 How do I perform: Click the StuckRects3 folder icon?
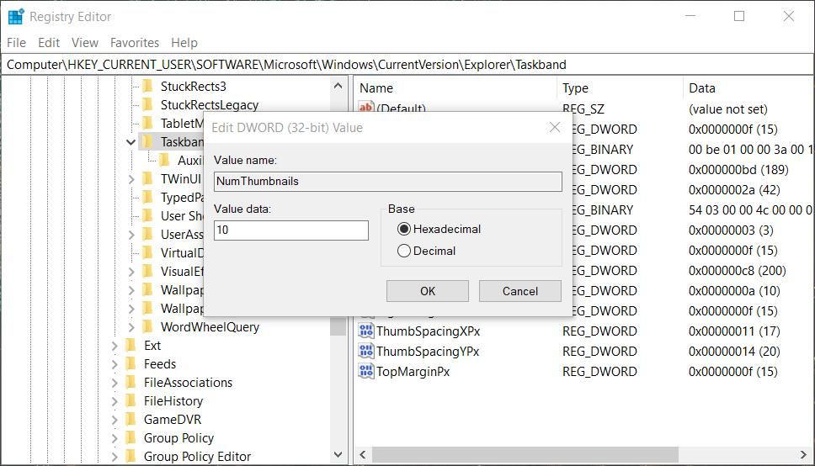tap(147, 86)
